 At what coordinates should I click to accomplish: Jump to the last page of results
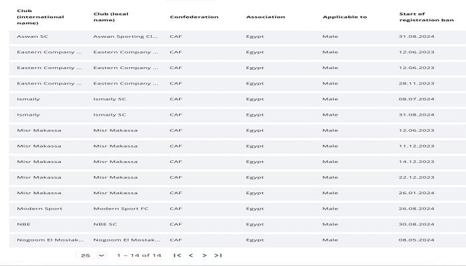point(218,255)
